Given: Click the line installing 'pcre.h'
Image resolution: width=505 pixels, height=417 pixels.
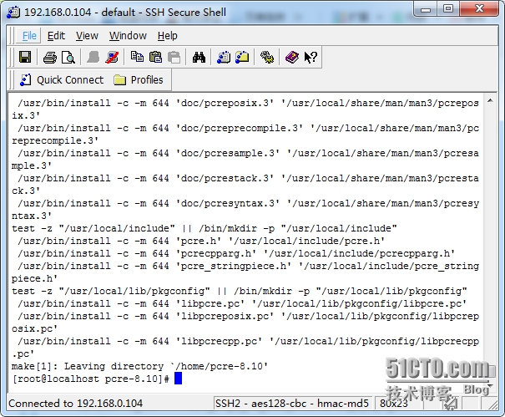Looking at the screenshot, I should [x=201, y=241].
